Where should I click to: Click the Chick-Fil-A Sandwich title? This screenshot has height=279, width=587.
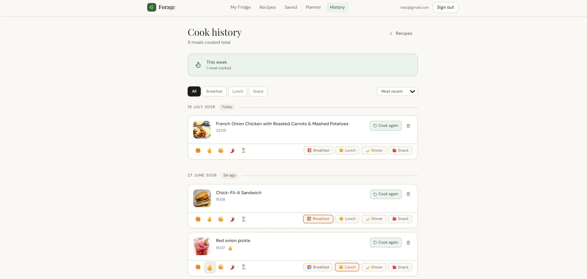point(239,193)
